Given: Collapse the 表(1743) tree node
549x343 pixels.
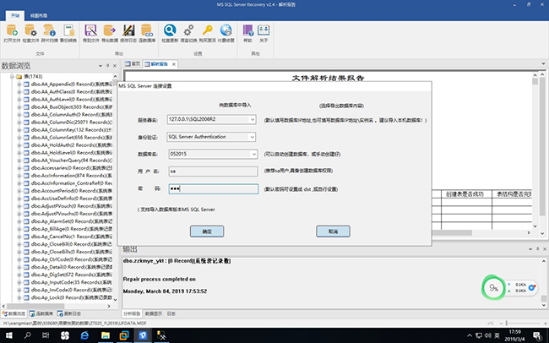Looking at the screenshot, I should [12, 76].
